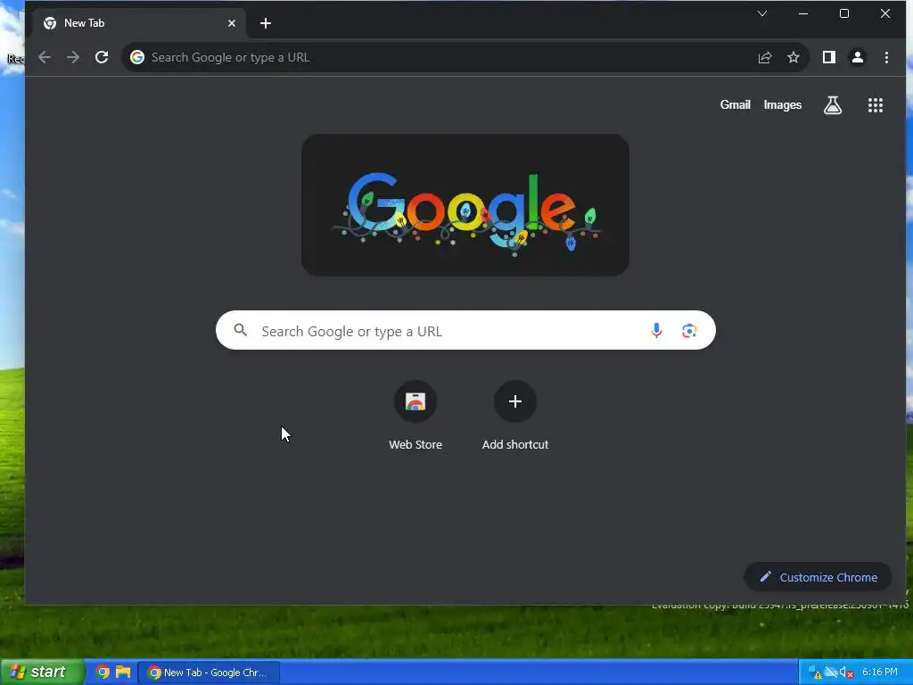Image resolution: width=913 pixels, height=685 pixels.
Task: Expand the tab search chevron
Action: (x=762, y=13)
